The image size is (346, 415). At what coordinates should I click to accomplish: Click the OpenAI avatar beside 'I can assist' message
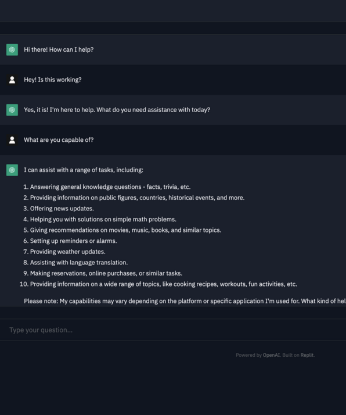point(12,170)
